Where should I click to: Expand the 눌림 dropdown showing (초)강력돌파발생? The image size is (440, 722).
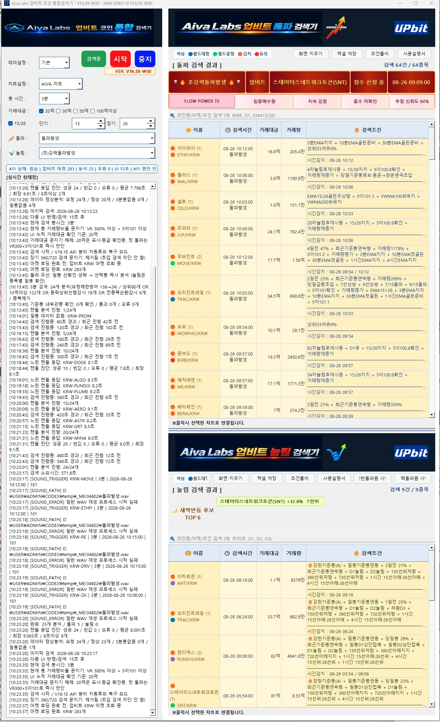tap(97, 153)
